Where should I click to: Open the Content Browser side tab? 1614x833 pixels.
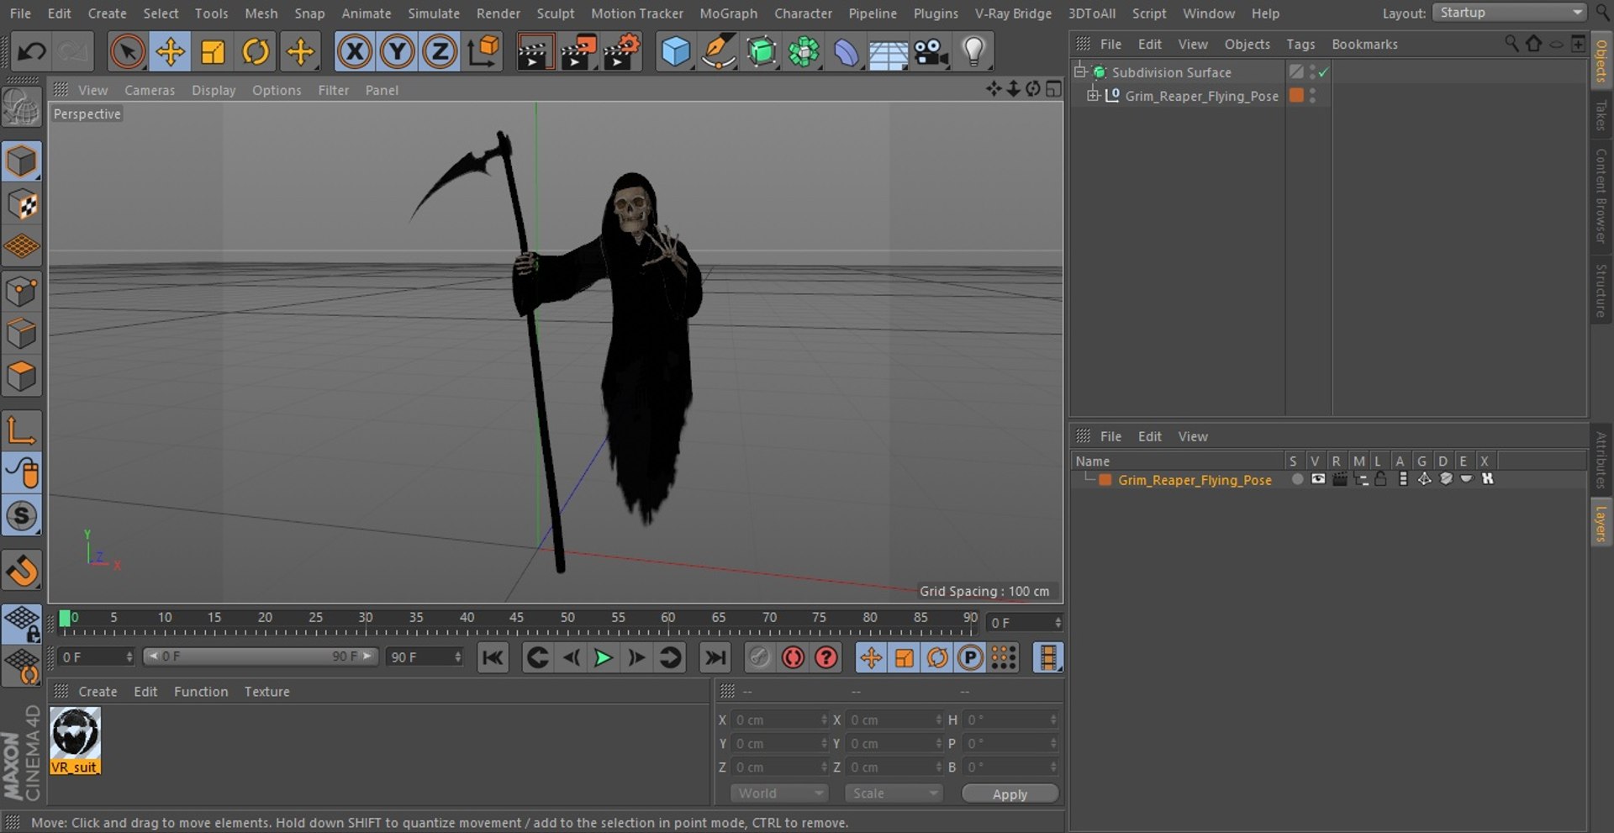[x=1601, y=195]
